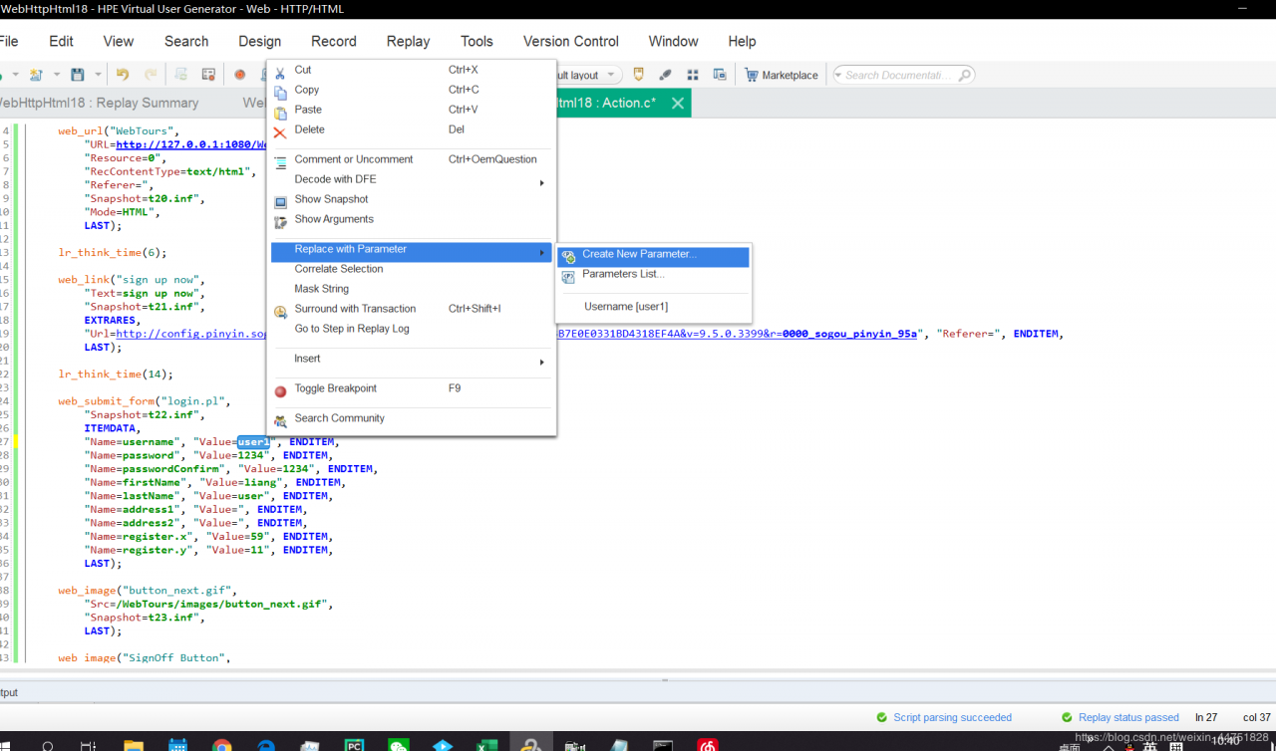
Task: Expand the Decode with DFE submenu arrow
Action: coord(542,183)
